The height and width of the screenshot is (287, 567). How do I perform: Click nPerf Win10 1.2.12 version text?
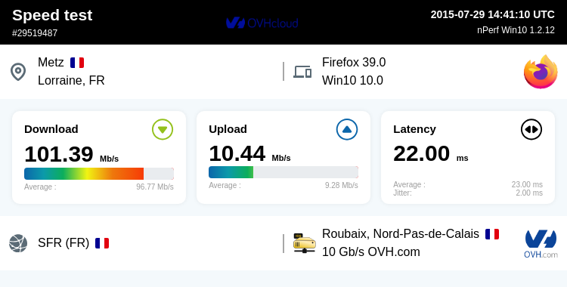tap(516, 30)
